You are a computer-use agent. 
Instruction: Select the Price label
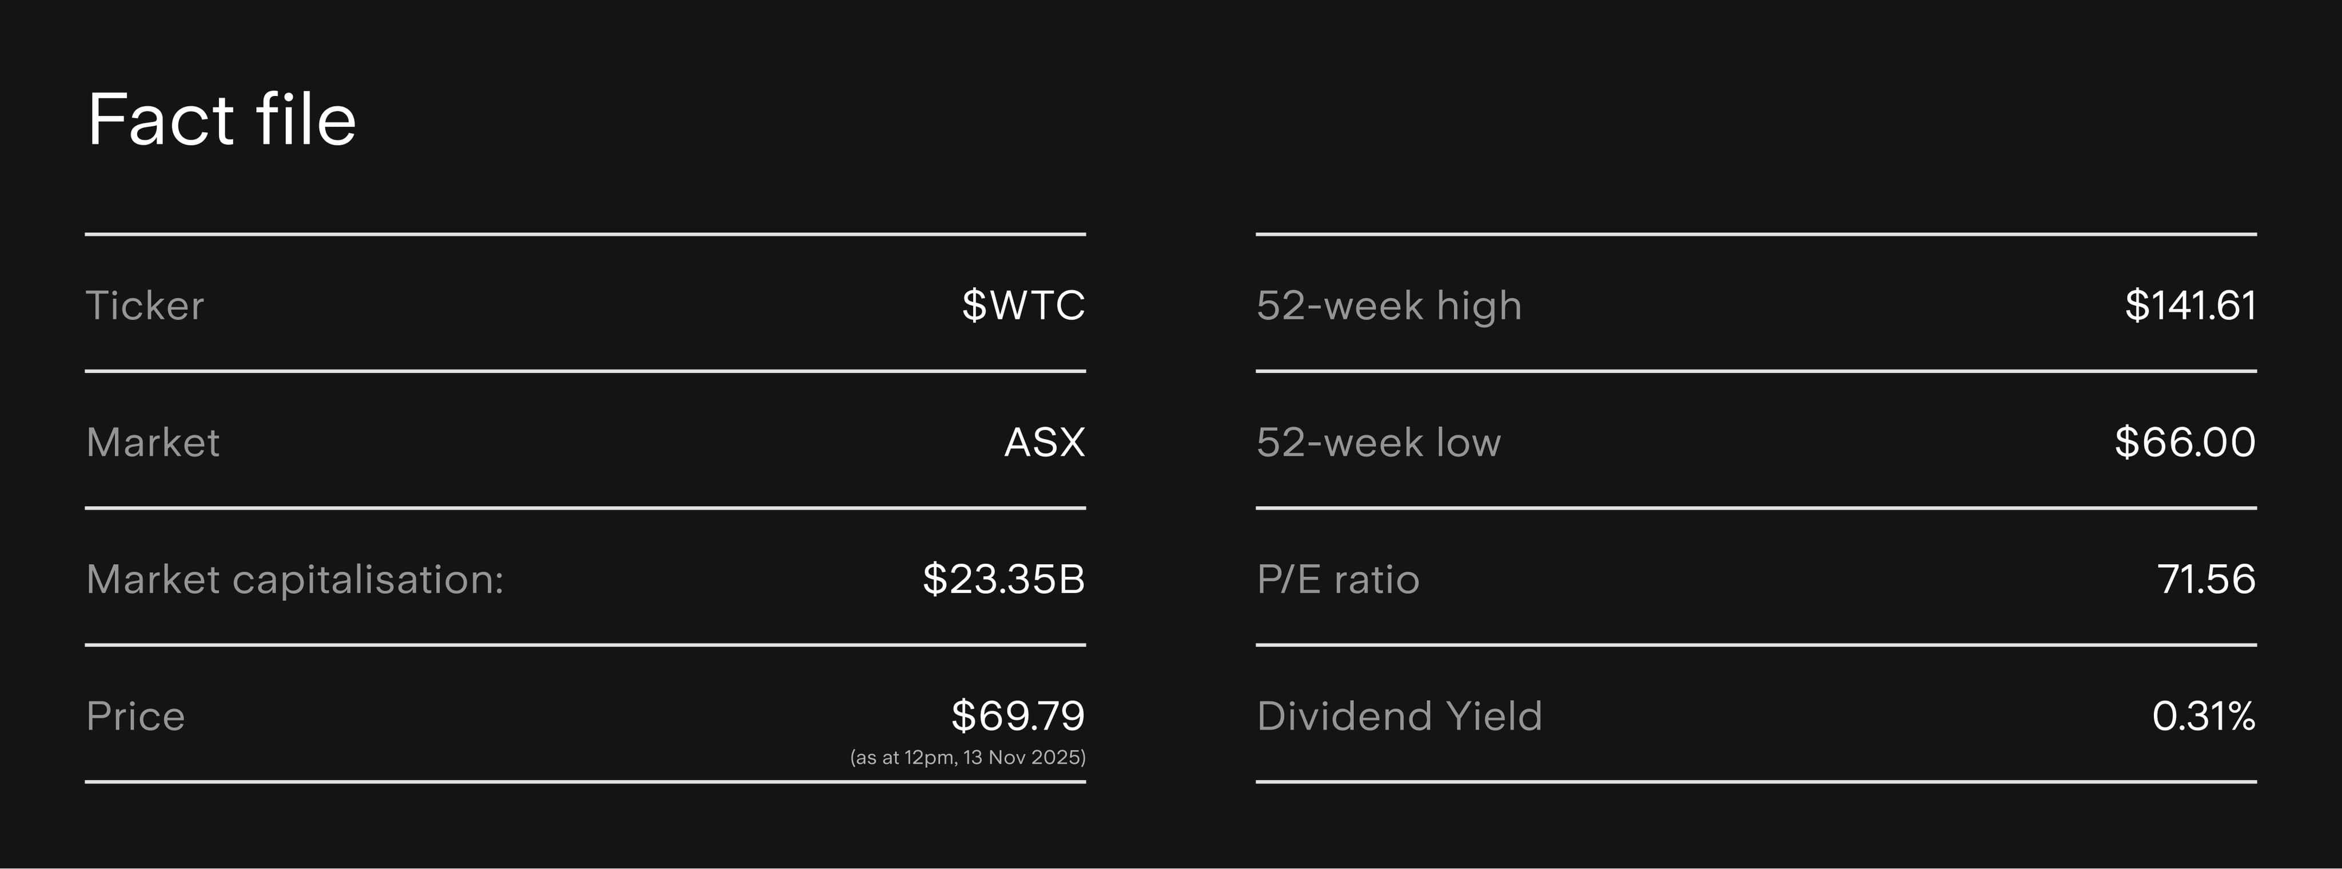(x=136, y=716)
